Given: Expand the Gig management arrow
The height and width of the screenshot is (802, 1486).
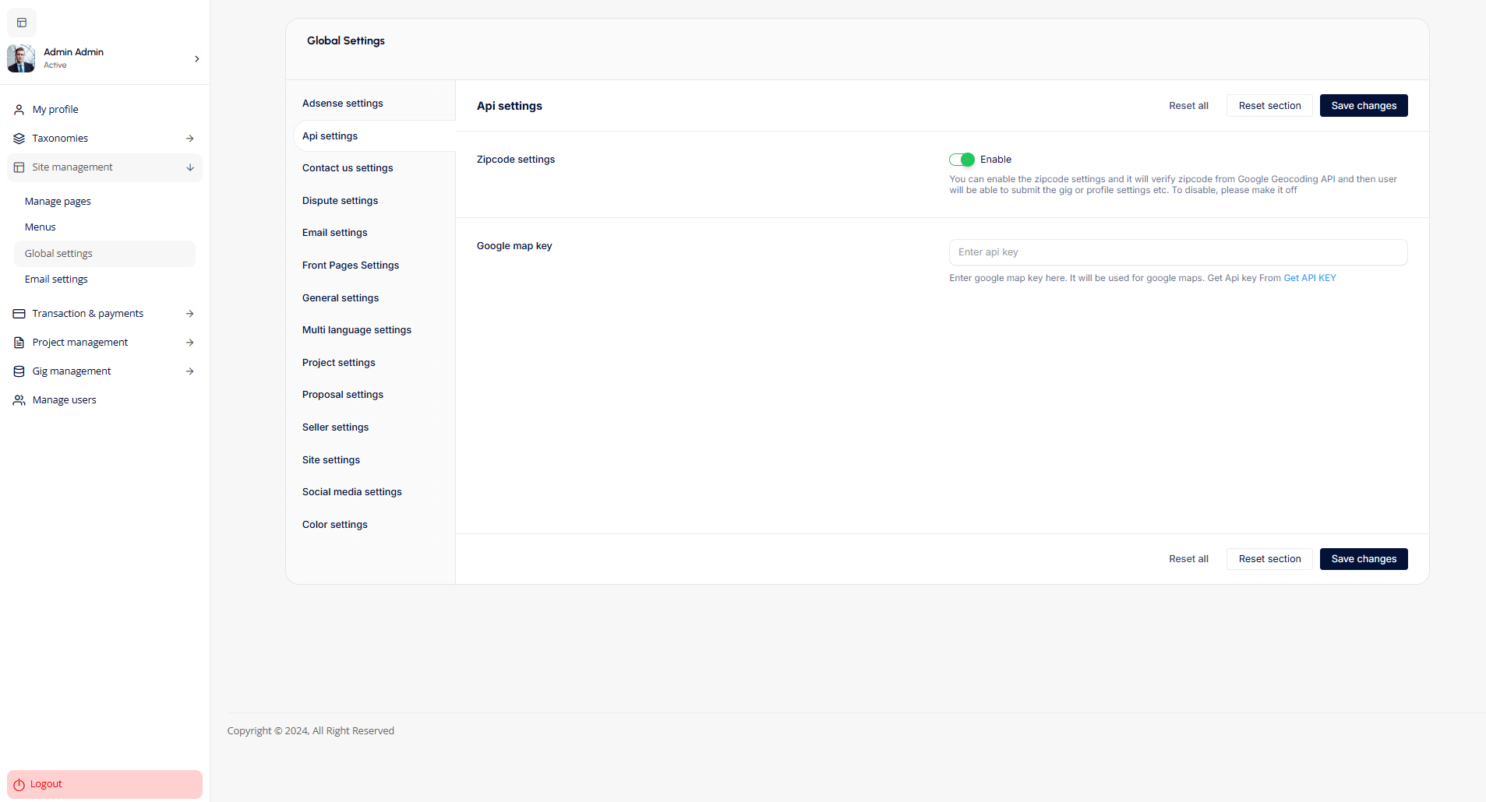Looking at the screenshot, I should click(x=189, y=371).
